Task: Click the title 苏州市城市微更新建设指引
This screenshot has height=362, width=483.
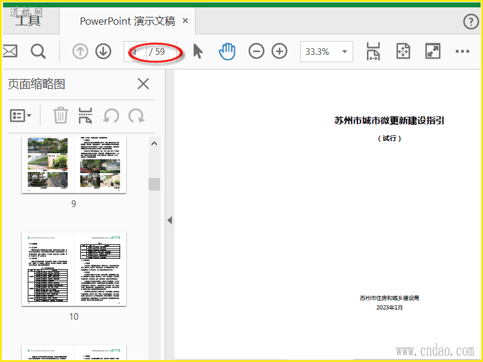Action: (389, 120)
